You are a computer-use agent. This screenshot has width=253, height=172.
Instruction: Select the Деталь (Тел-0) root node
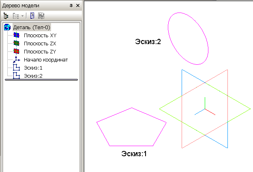32,28
